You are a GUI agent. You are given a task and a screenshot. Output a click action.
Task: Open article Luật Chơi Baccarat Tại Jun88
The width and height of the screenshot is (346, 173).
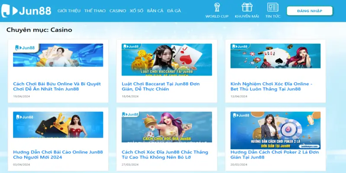click(x=160, y=86)
